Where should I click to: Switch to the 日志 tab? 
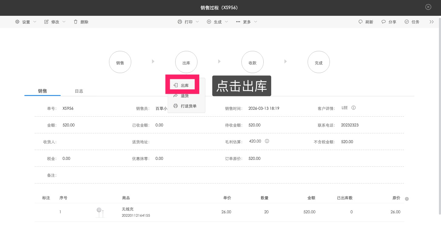[79, 91]
